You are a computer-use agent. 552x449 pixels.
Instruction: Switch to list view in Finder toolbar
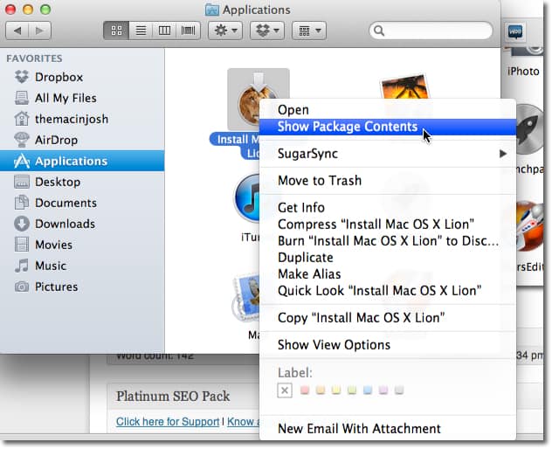[141, 31]
